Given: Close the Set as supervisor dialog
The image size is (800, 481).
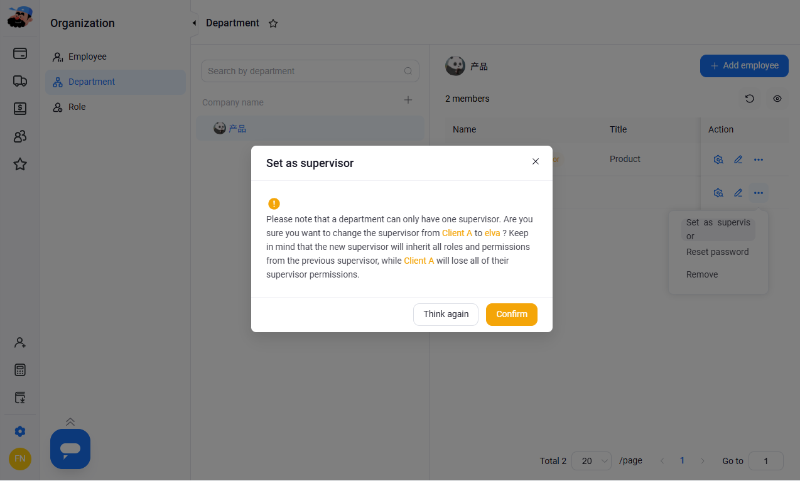Looking at the screenshot, I should pos(536,161).
